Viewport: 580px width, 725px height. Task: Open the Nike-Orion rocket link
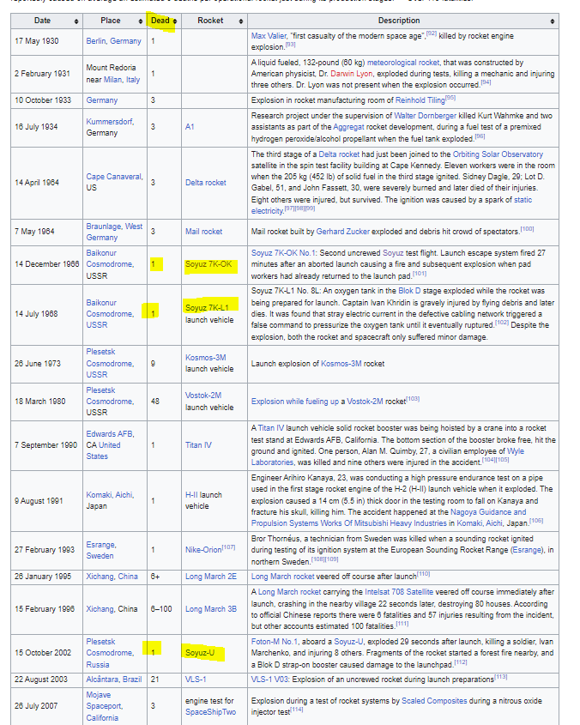203,550
